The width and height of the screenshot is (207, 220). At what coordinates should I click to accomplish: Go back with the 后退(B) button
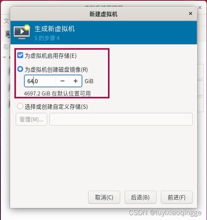pos(140,197)
